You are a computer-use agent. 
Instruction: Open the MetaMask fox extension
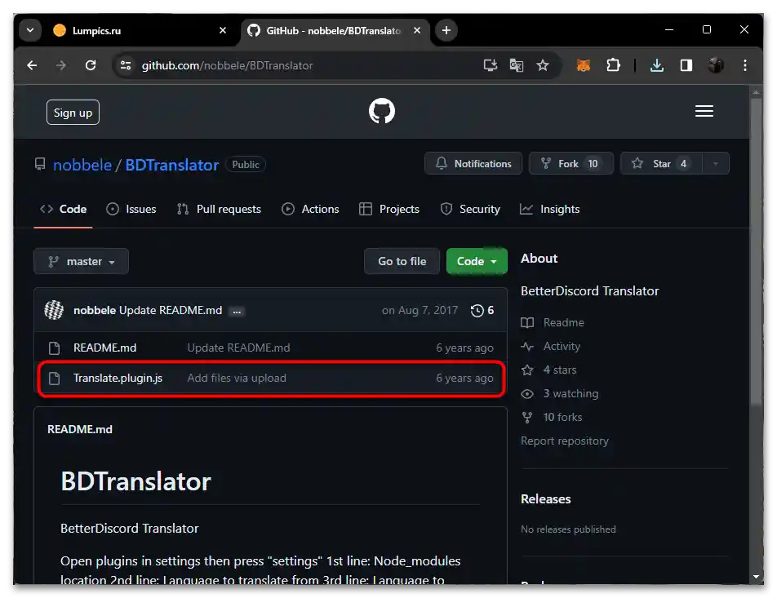point(584,65)
